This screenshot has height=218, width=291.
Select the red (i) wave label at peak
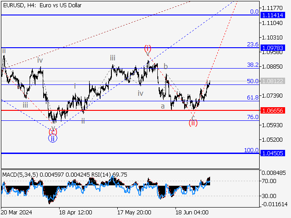[x=148, y=48]
